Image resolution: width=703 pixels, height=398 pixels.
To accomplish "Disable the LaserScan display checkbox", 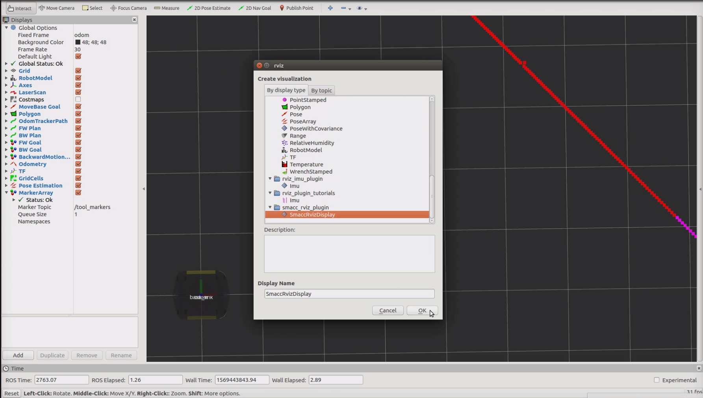I will tap(78, 92).
